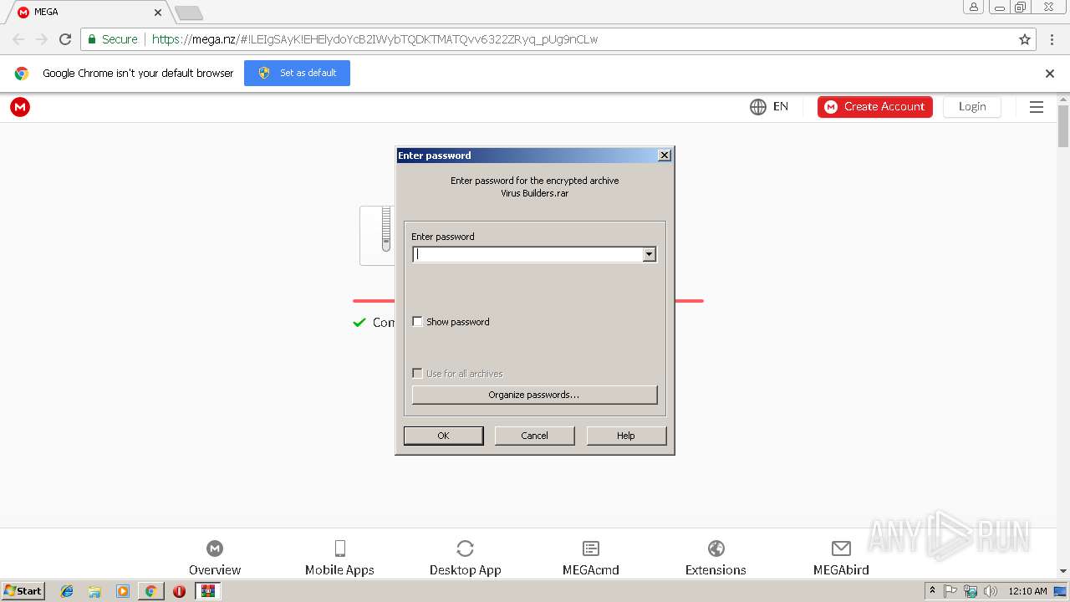Image resolution: width=1070 pixels, height=602 pixels.
Task: Click the system clock showing 12:10 AM
Action: pos(1027,591)
